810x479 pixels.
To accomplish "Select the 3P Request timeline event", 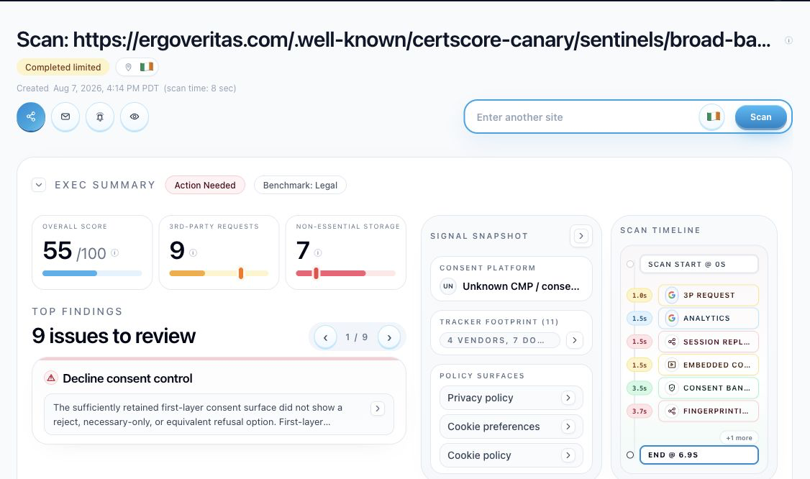I will (x=709, y=295).
